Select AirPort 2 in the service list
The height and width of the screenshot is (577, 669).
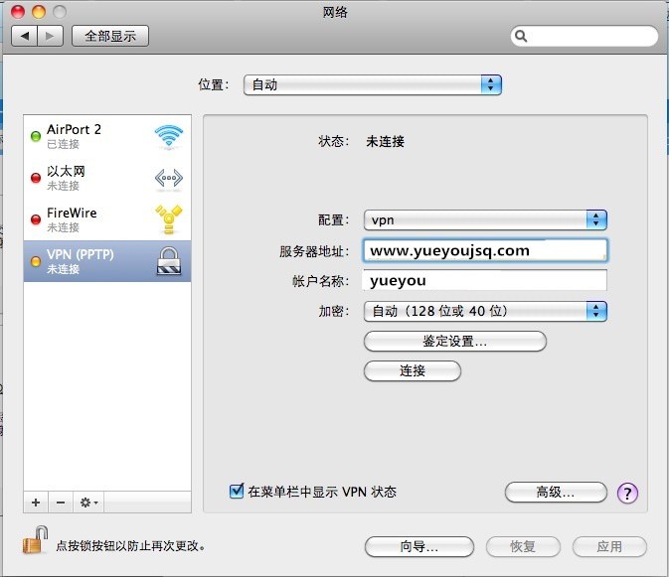point(107,136)
